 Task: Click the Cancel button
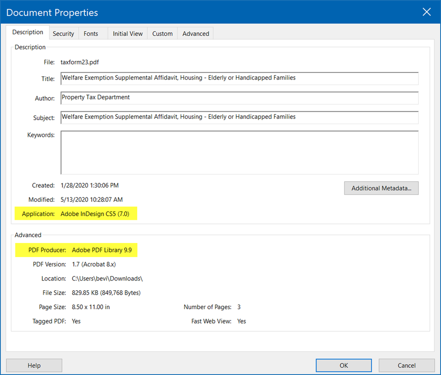click(406, 365)
